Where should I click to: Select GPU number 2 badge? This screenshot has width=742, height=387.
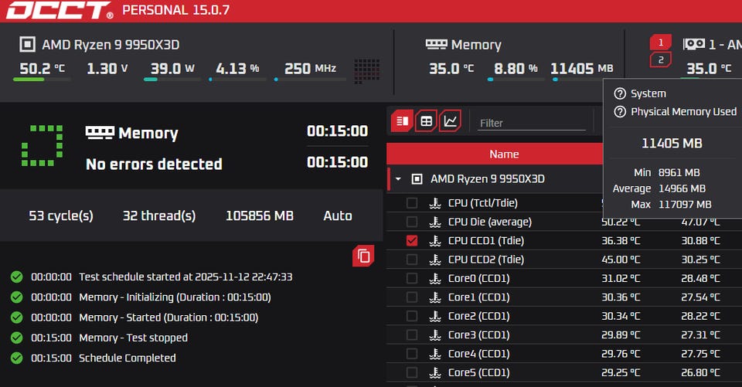tap(661, 60)
